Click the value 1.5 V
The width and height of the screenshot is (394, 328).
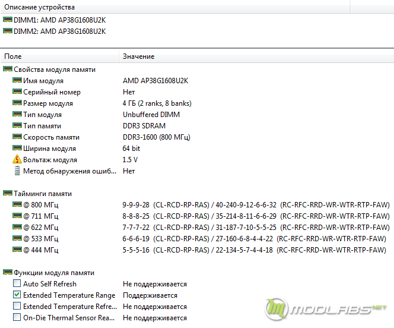(130, 160)
